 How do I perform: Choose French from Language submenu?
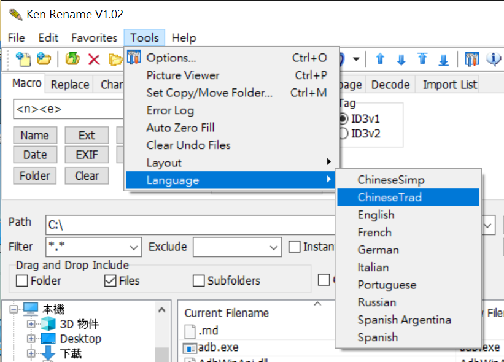(x=408, y=233)
